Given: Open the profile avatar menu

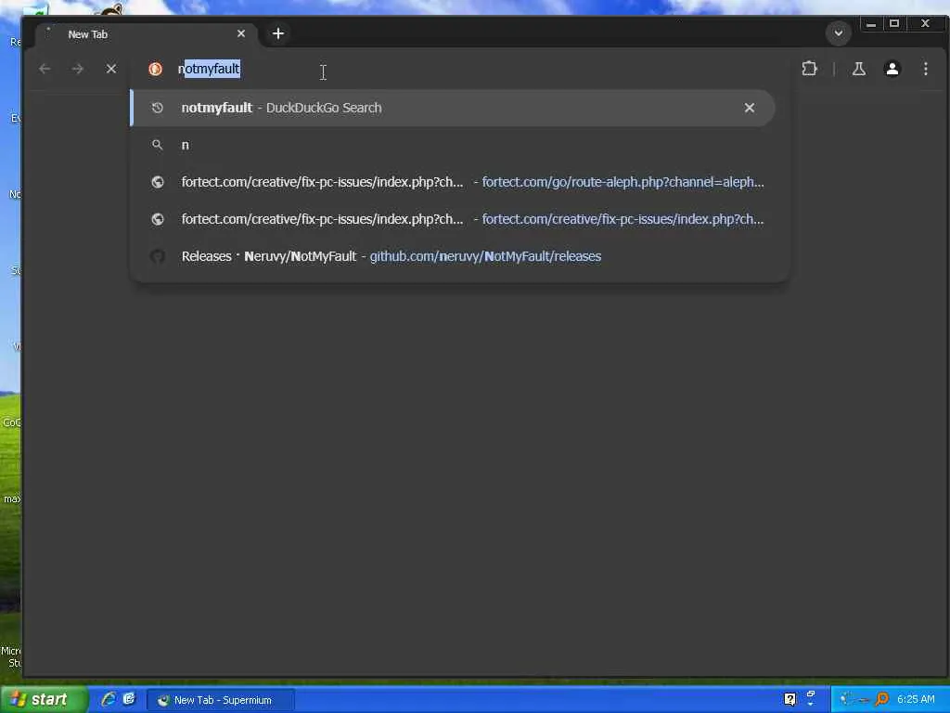Looking at the screenshot, I should click(x=892, y=69).
